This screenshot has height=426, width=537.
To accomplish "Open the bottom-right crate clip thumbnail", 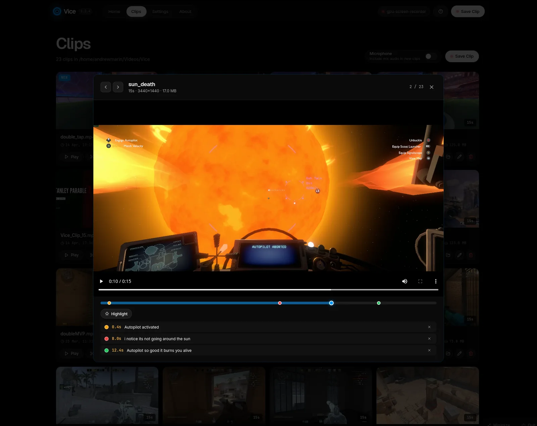I will [428, 395].
